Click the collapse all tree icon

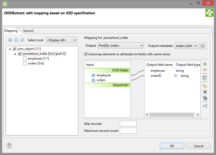pos(16,40)
